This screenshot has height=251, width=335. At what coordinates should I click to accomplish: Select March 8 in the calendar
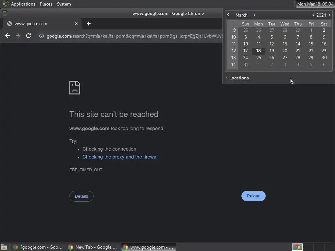tap(311, 37)
